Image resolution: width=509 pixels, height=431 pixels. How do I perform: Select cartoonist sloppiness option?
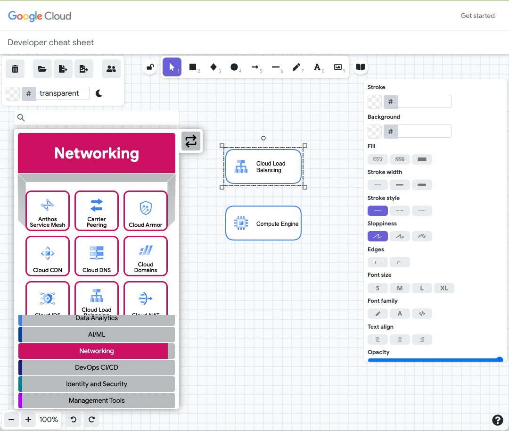422,236
